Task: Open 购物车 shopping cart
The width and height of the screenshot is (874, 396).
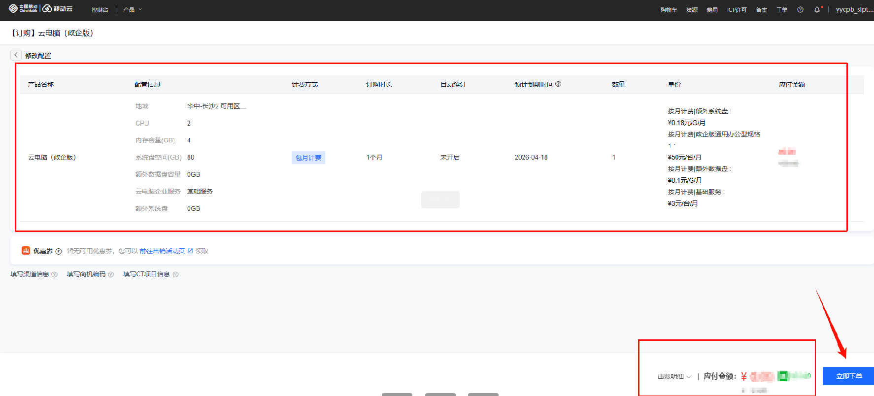Action: [669, 10]
